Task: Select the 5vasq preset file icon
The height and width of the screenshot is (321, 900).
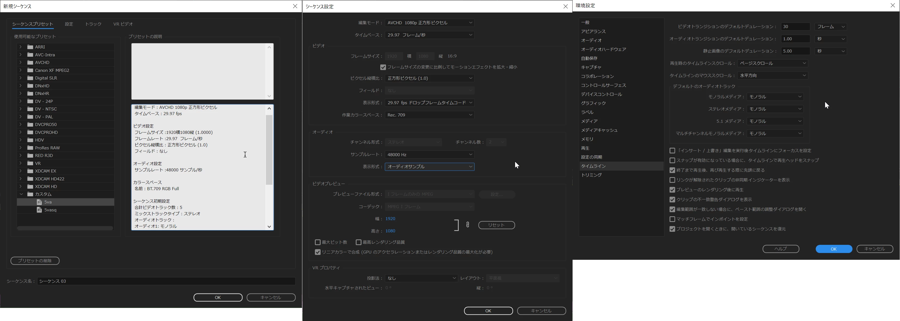Action: tap(39, 210)
